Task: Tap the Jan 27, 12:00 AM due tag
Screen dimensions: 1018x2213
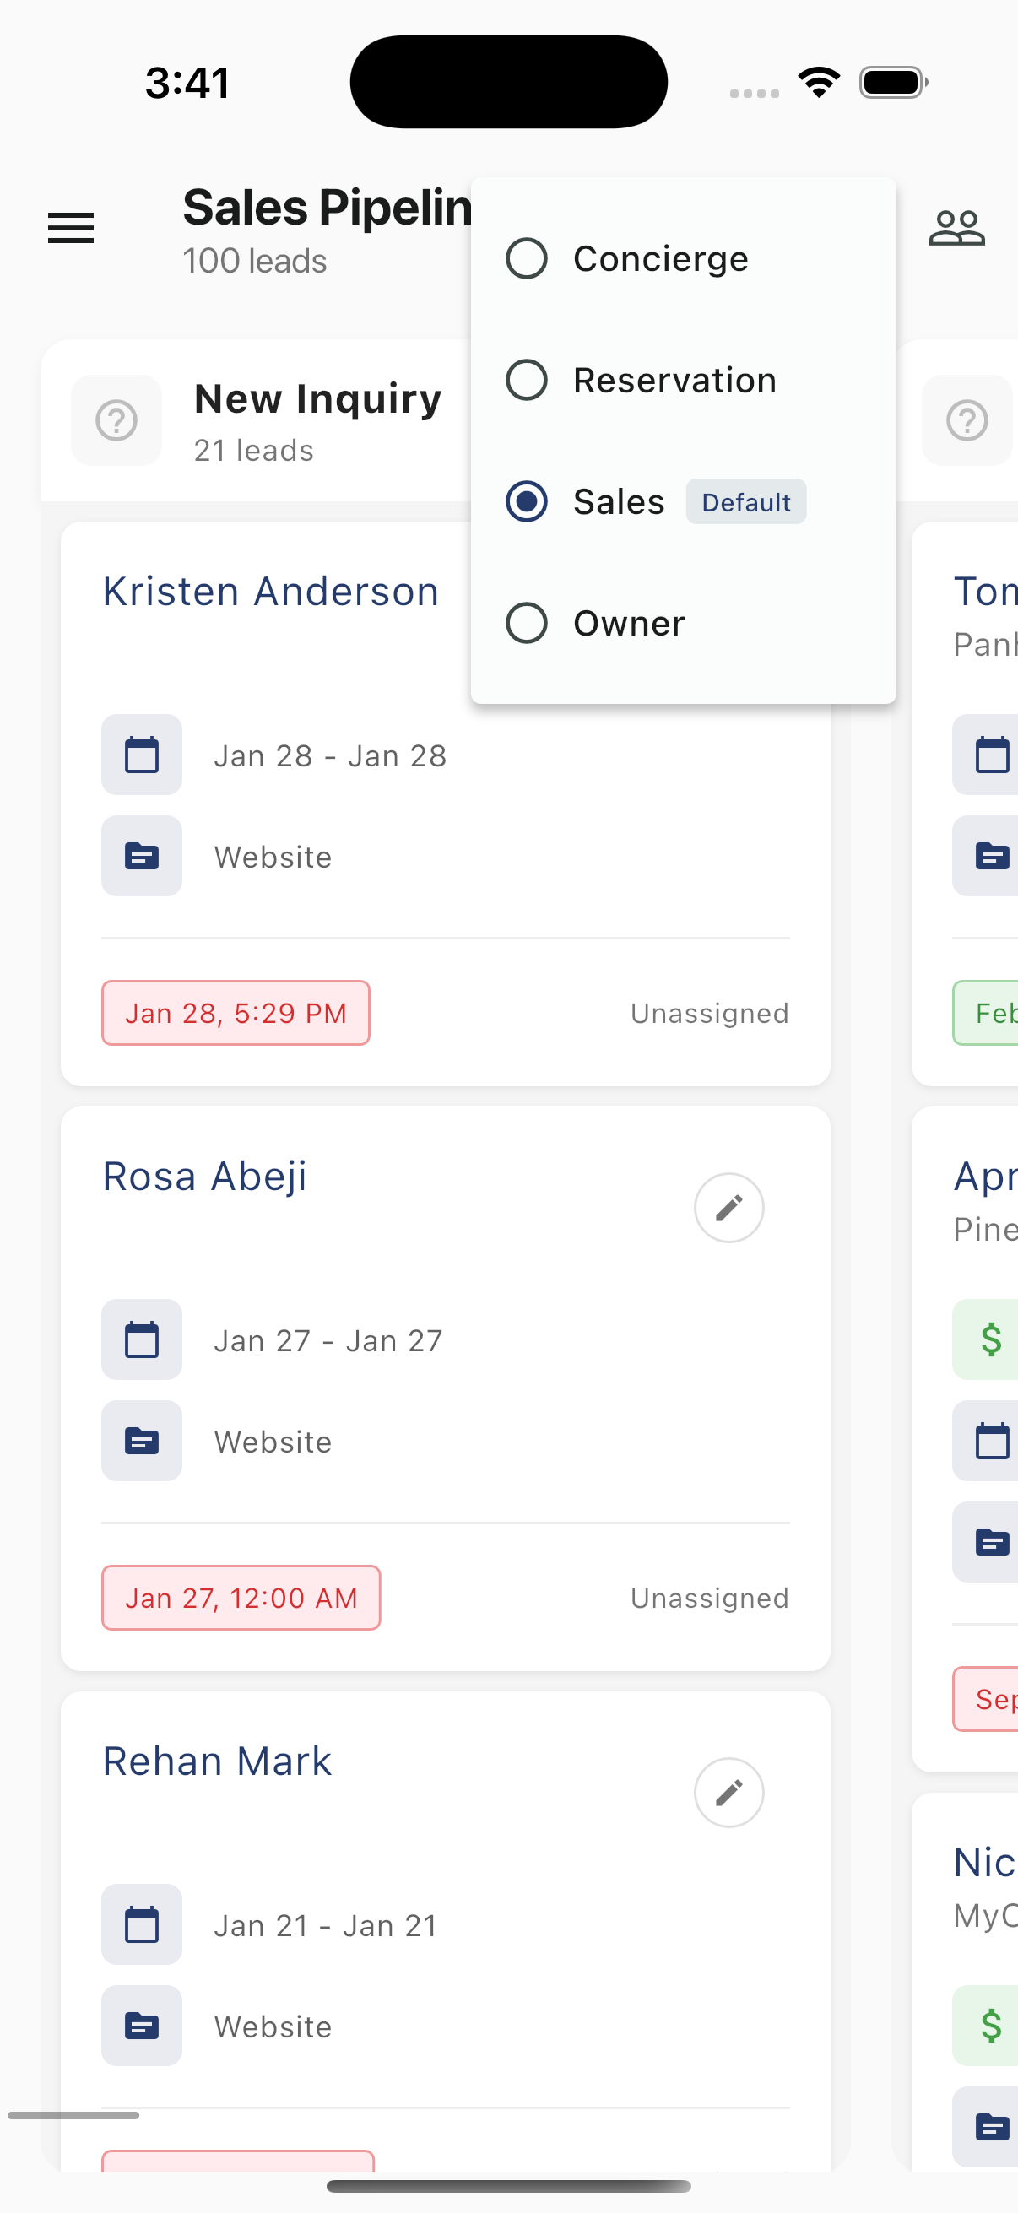Action: click(x=241, y=1598)
